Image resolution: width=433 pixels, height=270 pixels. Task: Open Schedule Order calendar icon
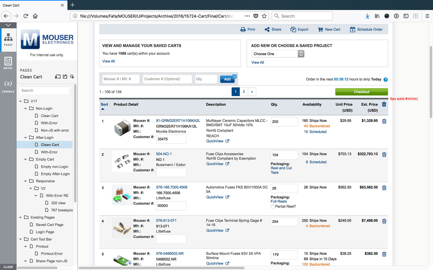point(352,29)
